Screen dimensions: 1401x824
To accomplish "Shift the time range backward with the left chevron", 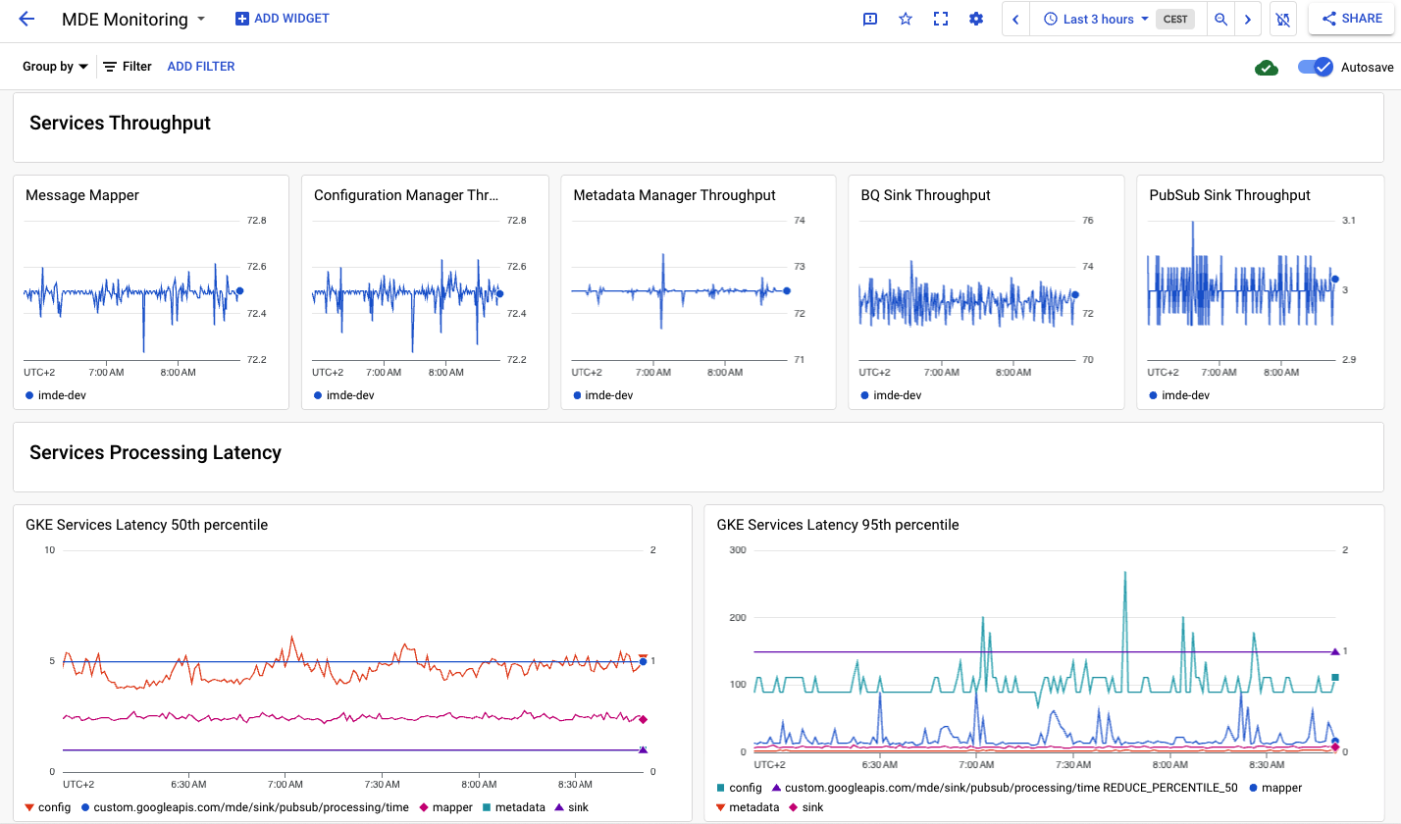I will click(1015, 19).
